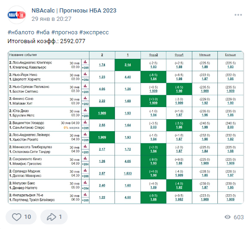Click the Название события header cell
Screen dimensions: 248x229
(x=49, y=55)
